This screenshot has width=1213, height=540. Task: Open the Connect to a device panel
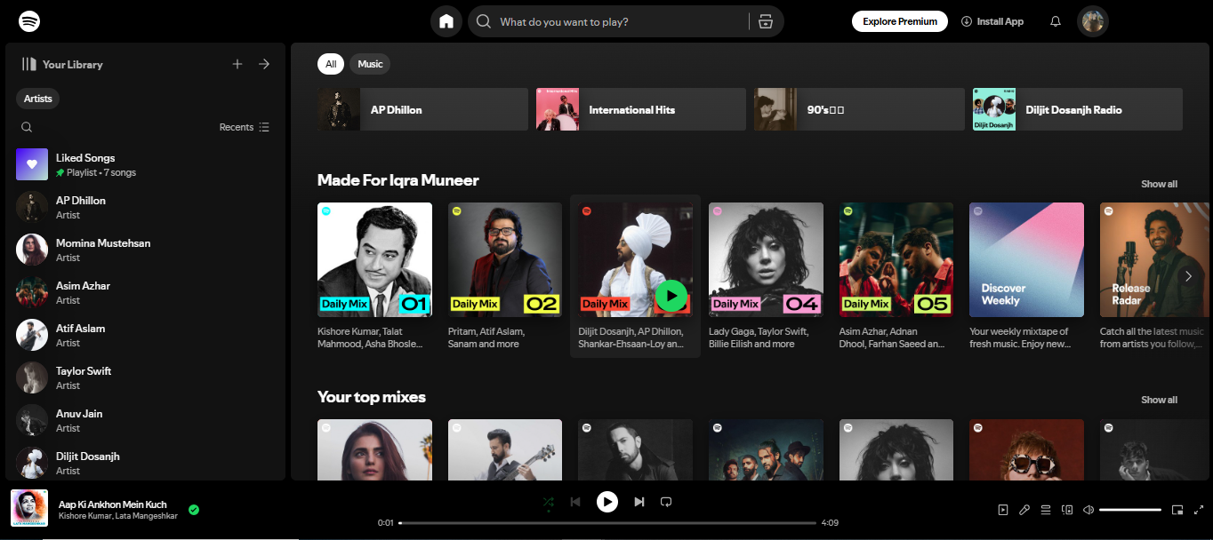pos(1067,509)
